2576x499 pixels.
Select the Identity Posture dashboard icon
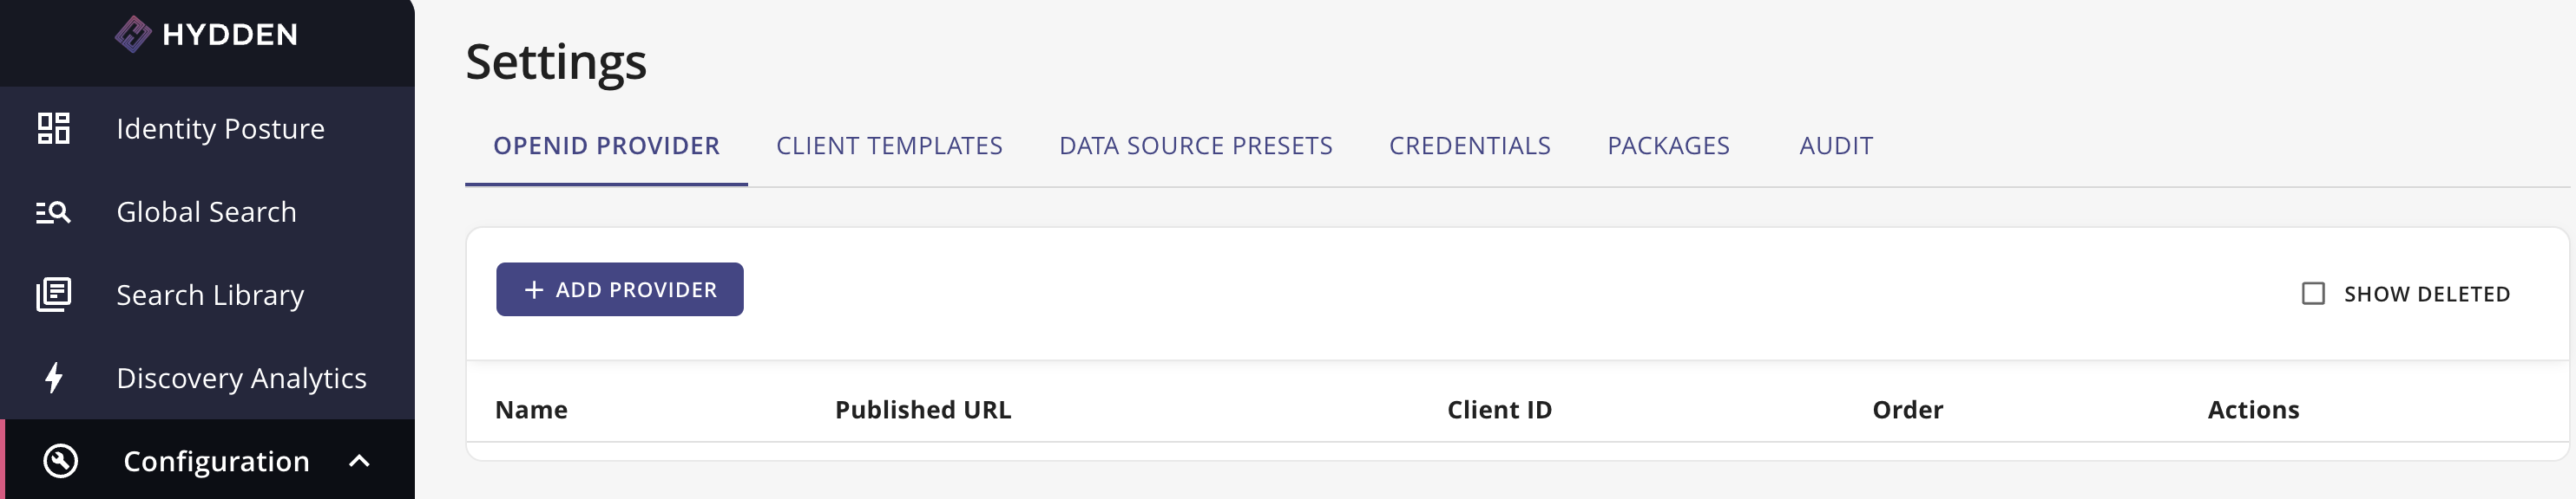[55, 127]
